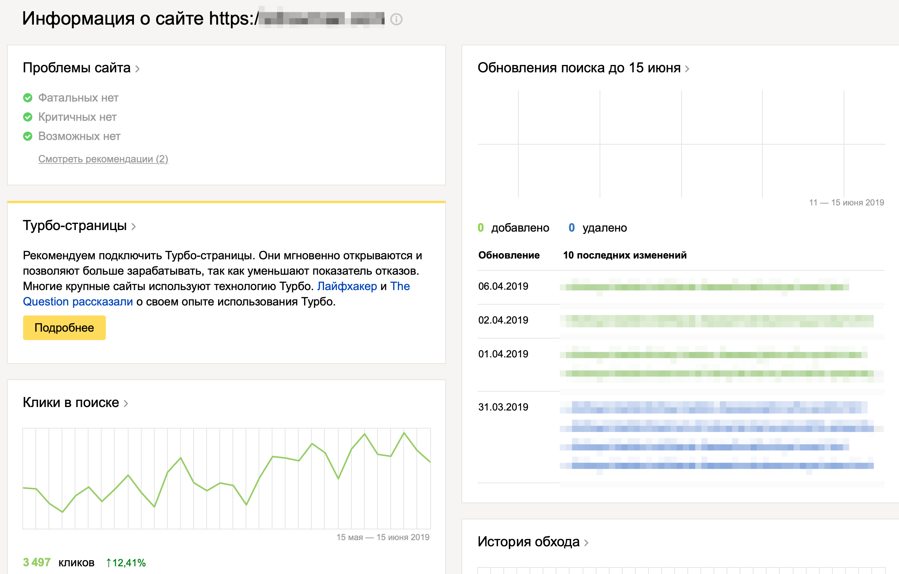Screen dimensions: 899x574
Task: Click the green 0 добавлено counter
Action: pos(481,228)
